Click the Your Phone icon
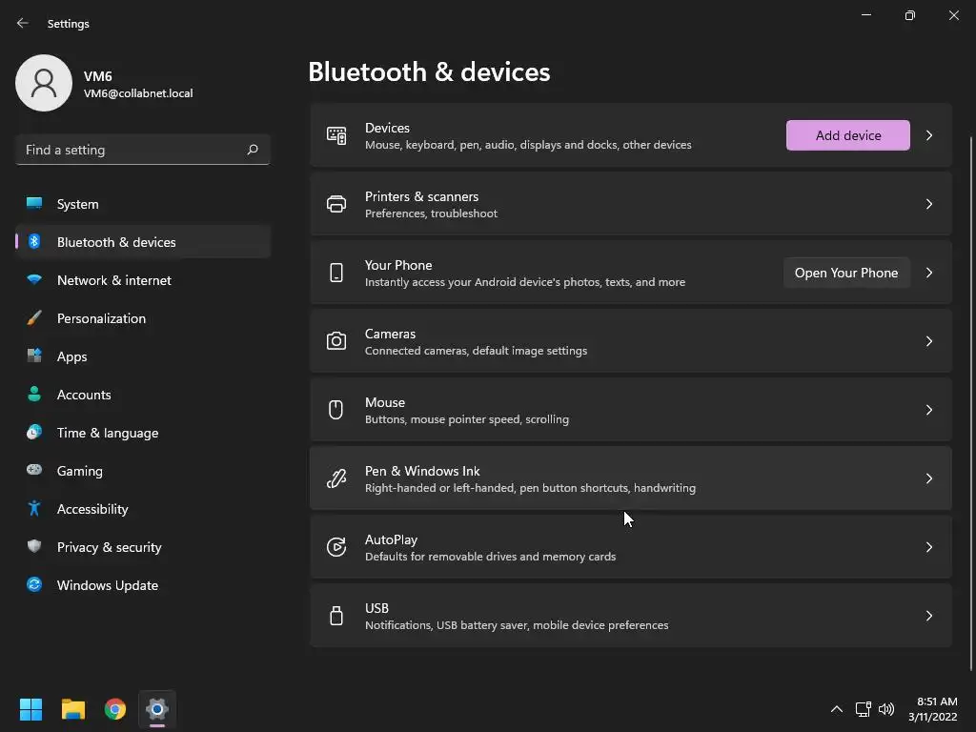Screen dimensions: 976x732 pyautogui.click(x=336, y=273)
